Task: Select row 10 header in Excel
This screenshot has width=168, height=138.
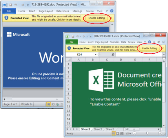Action: 68,102
